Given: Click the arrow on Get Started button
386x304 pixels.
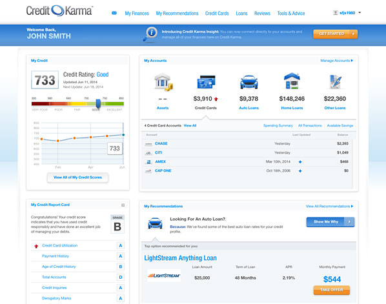Looking at the screenshot, I should pos(353,34).
